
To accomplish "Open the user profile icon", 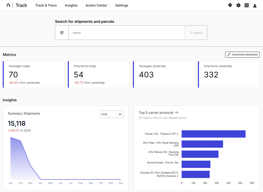I will click(x=255, y=5).
